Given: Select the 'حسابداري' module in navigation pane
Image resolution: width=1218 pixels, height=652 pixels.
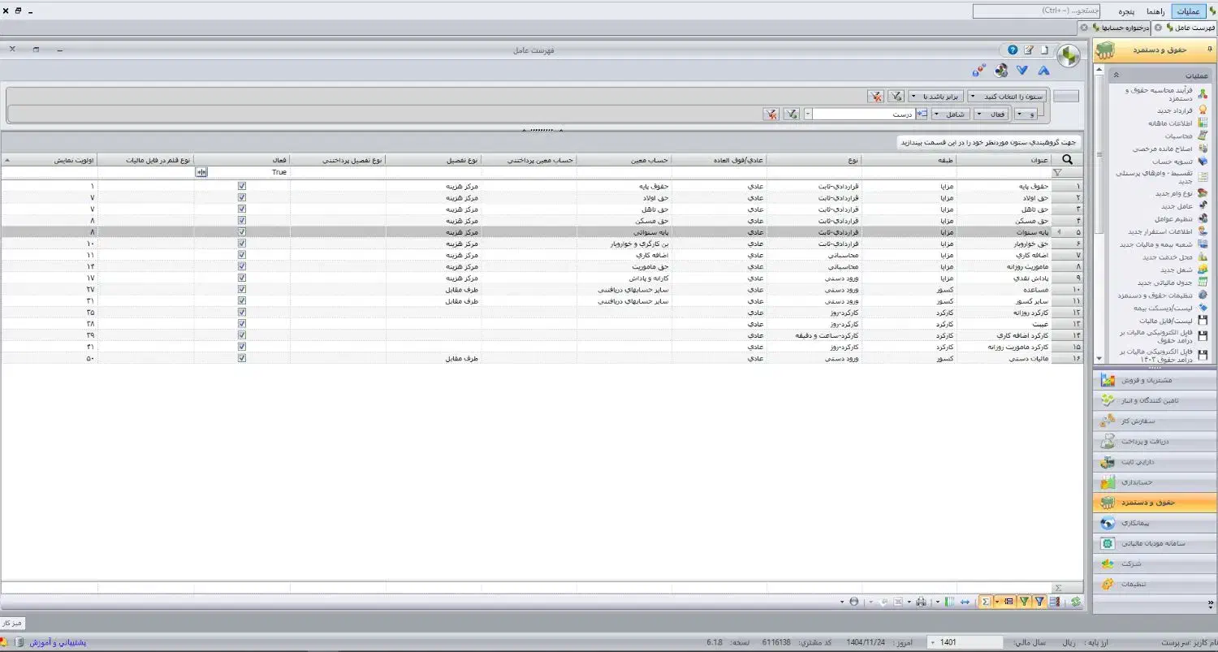Looking at the screenshot, I should 1154,482.
